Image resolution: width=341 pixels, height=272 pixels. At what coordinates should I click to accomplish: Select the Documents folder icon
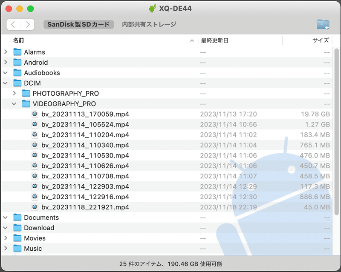(17, 218)
